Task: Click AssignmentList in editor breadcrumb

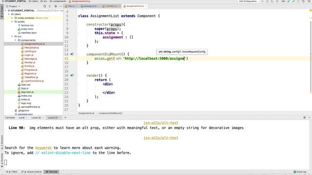Action: [x=86, y=113]
